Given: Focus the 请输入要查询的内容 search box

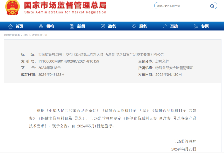Looking at the screenshot, I should (181, 6).
